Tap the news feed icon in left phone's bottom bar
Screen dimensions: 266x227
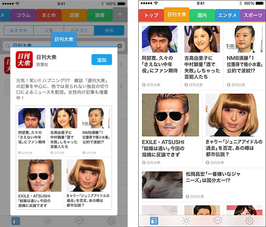16,221
